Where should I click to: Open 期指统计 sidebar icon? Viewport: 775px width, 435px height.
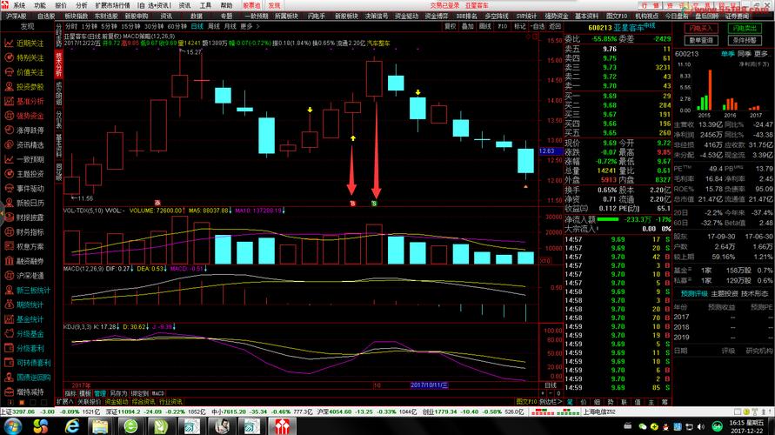(9, 304)
